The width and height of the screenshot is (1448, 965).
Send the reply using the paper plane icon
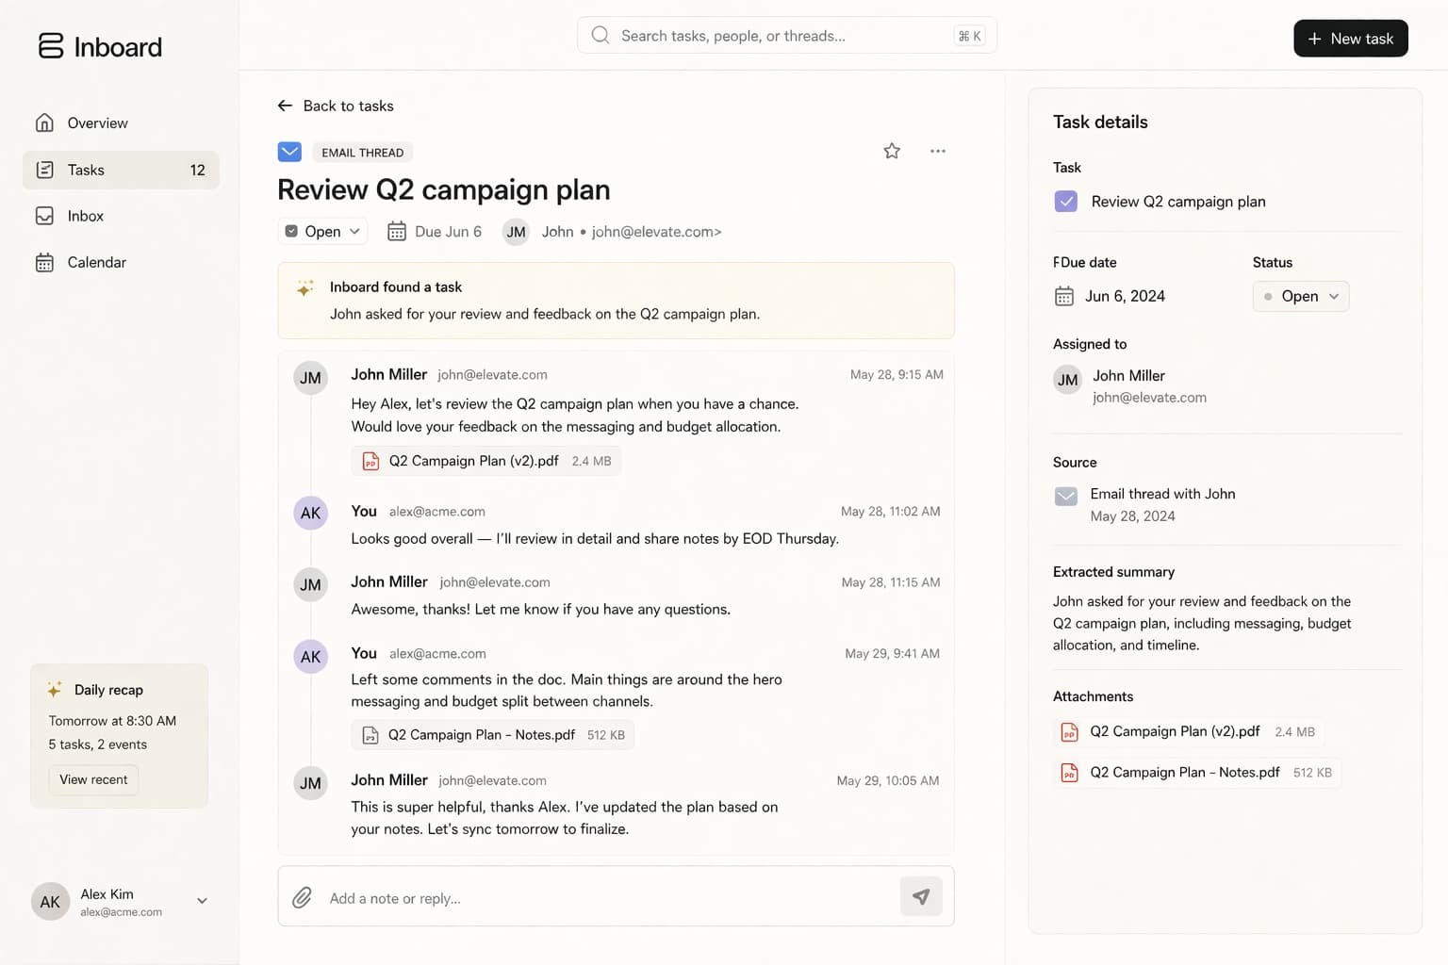pos(921,896)
